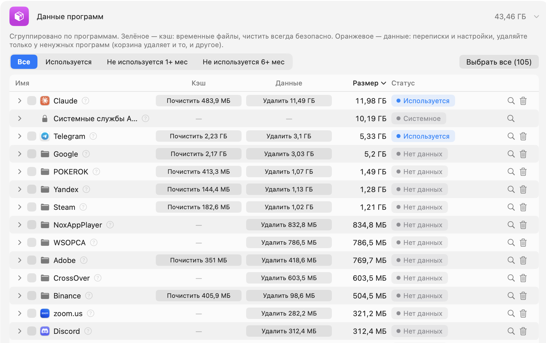Reveal the system services row with its magnifier
This screenshot has width=546, height=343.
pos(511,119)
